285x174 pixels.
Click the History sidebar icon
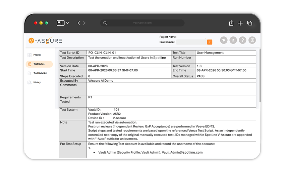click(30, 82)
